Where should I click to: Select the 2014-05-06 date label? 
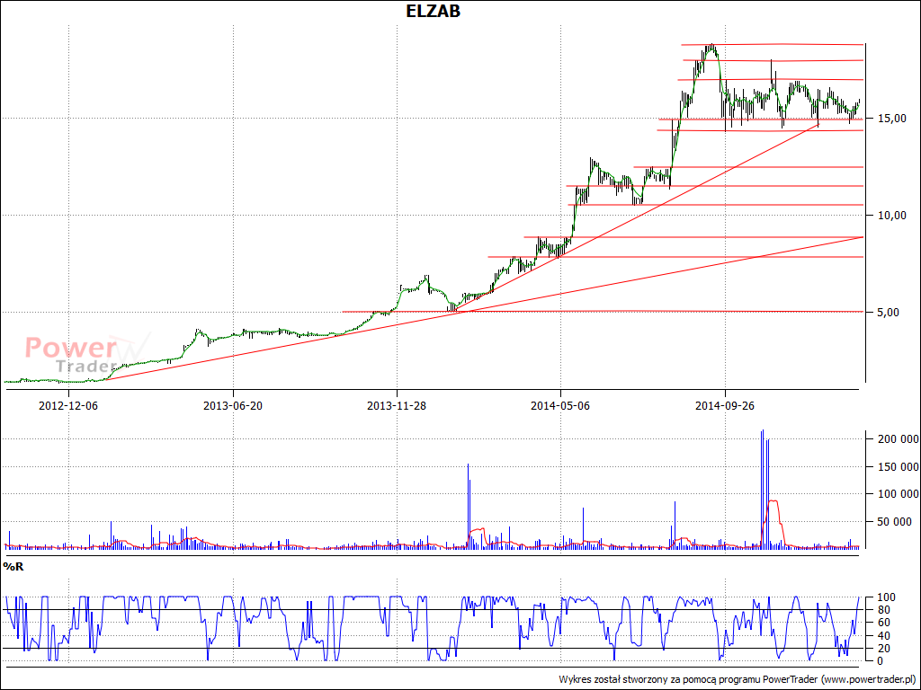pos(560,405)
